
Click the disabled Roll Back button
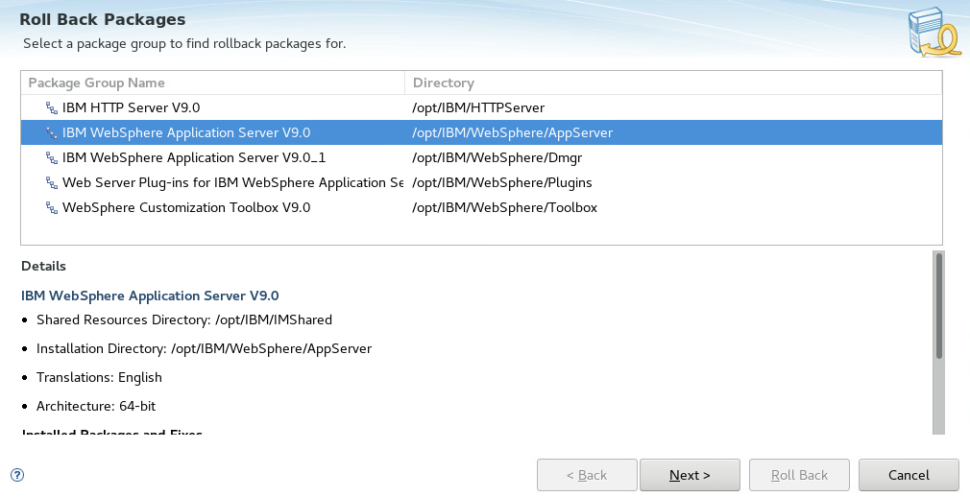[799, 475]
